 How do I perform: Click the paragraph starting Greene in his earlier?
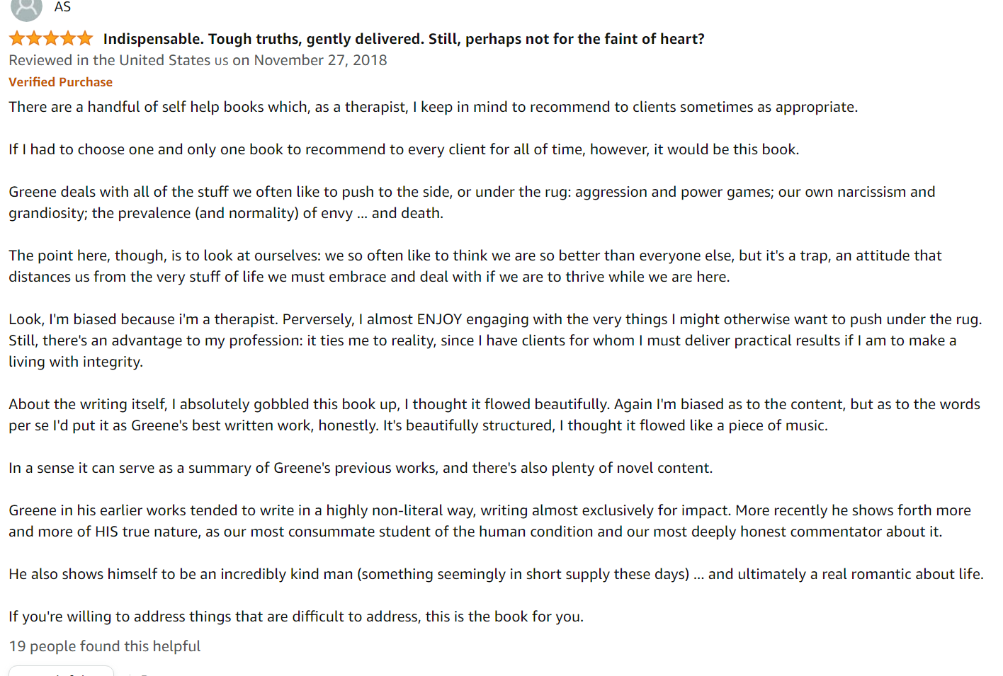click(x=489, y=521)
